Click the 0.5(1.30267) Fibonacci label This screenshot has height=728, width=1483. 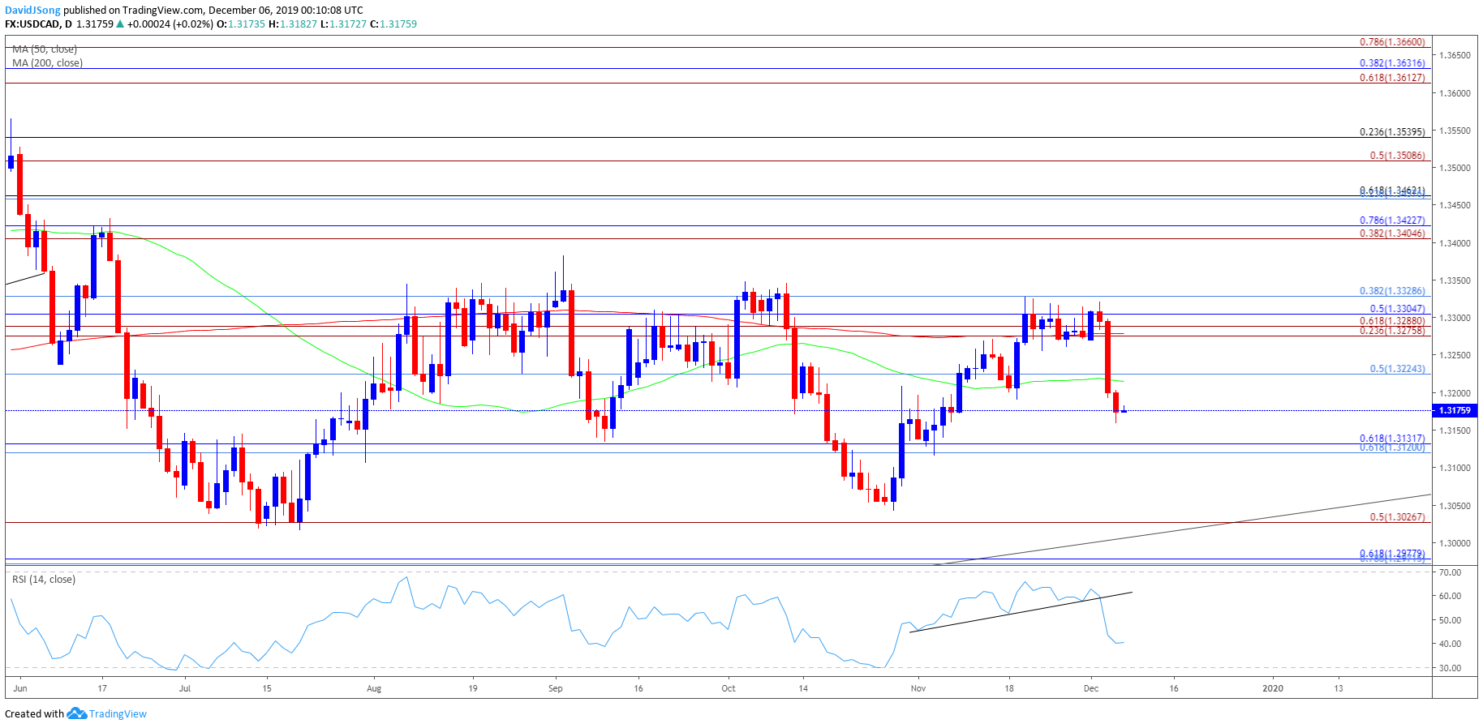(x=1397, y=517)
